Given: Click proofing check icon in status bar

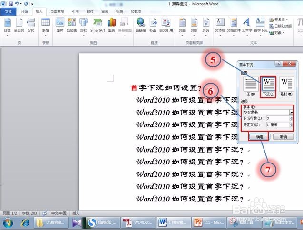Looking at the screenshot, I should pyautogui.click(x=44, y=213).
